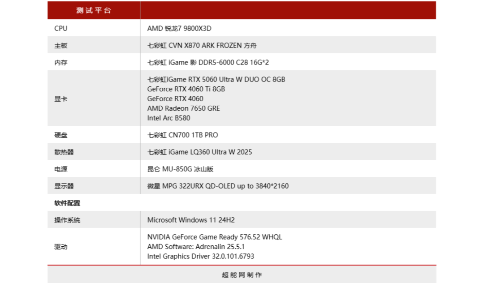Viewport: 484px width, 283px height.
Task: Select the 散热器 row label
Action: [64, 152]
